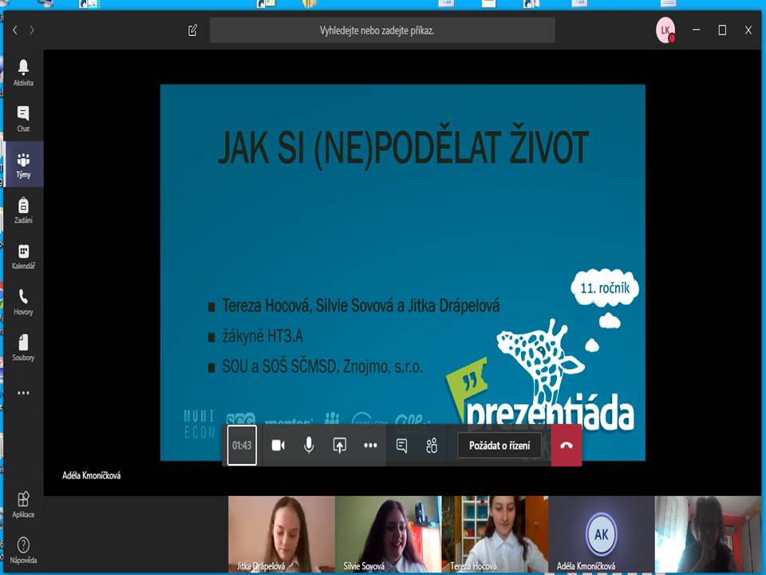Mute the microphone in the call toolbar
Viewport: 766px width, 575px height.
[x=309, y=446]
